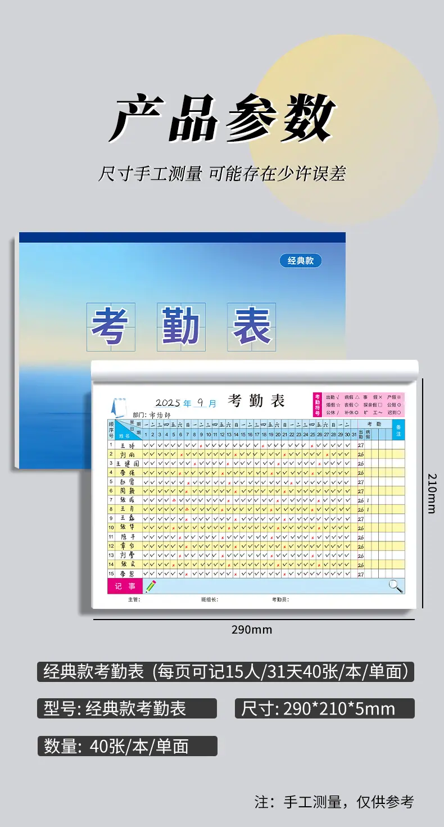This screenshot has height=827, width=444.
Task: Click the magnifying glass icon on sheet
Action: click(x=396, y=586)
